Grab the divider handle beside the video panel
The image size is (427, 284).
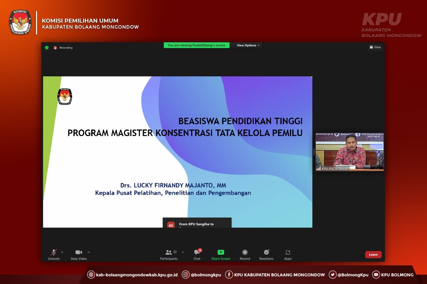[x=314, y=152]
